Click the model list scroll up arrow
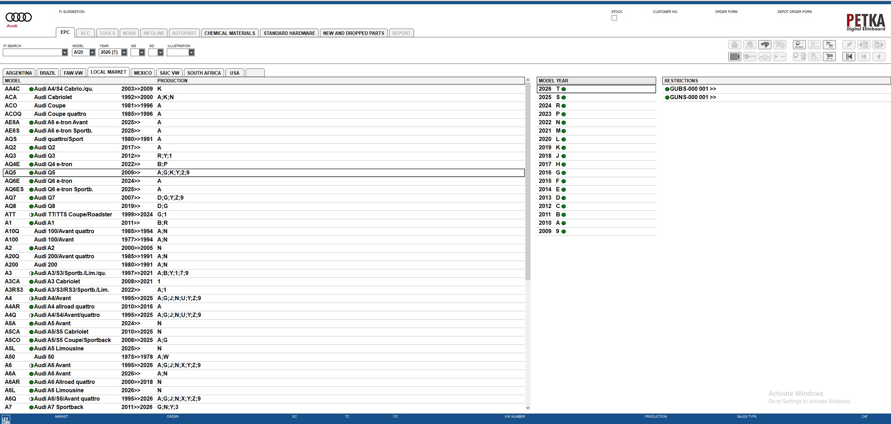Image resolution: width=891 pixels, height=424 pixels. click(x=528, y=80)
